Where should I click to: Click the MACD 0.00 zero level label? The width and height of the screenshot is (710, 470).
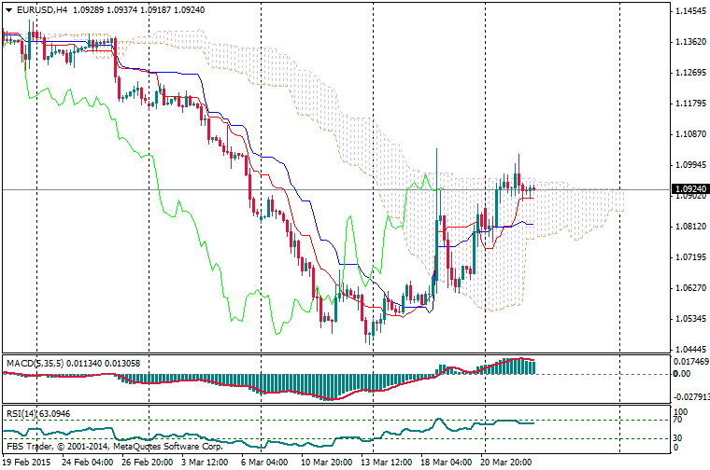[x=682, y=374]
